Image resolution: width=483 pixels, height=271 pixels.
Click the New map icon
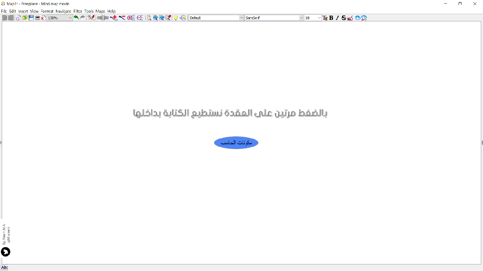18,18
